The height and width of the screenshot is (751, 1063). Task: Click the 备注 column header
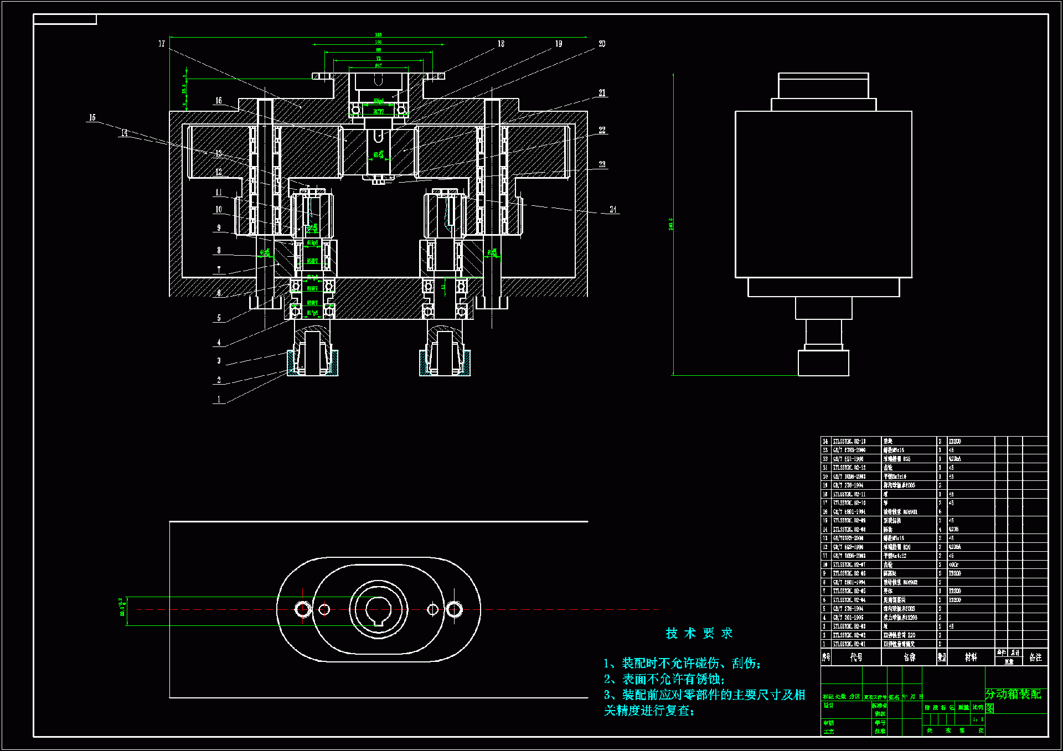1035,657
